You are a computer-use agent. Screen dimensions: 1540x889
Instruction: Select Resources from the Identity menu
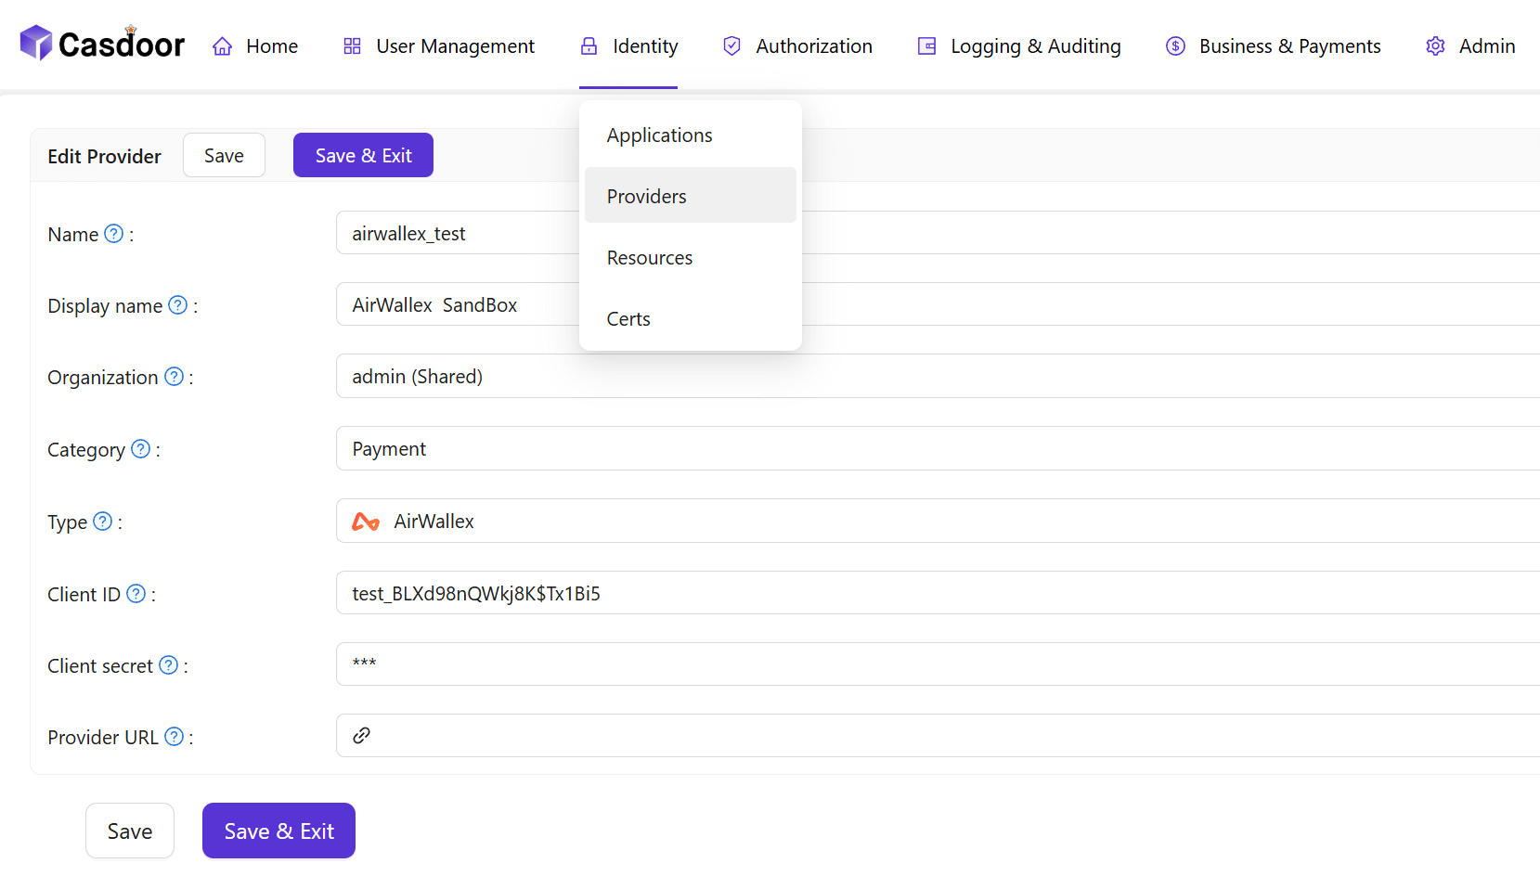pyautogui.click(x=649, y=258)
